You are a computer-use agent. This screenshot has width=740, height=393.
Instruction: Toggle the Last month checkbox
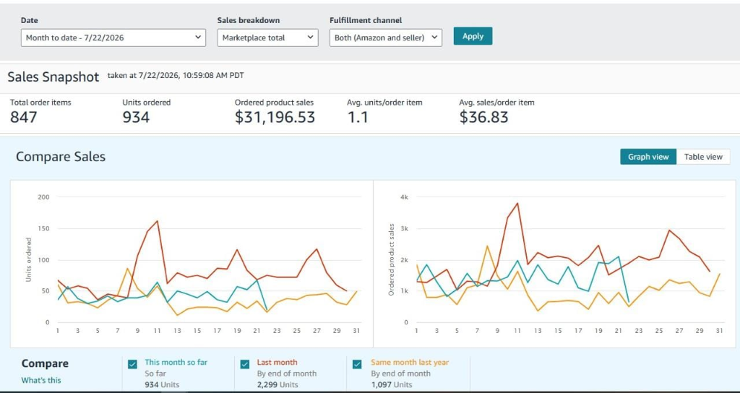(x=245, y=364)
